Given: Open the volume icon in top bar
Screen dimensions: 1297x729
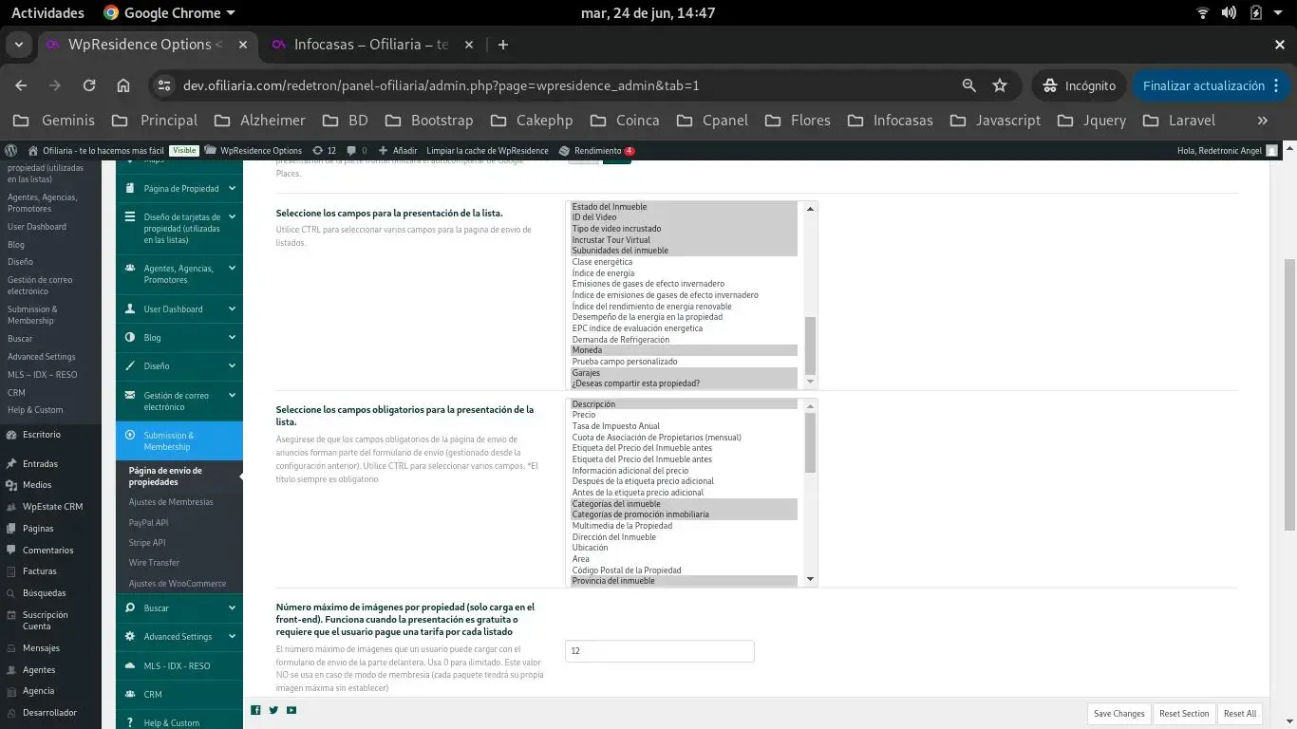Looking at the screenshot, I should click(1229, 13).
